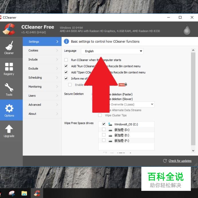This screenshot has width=198, height=198.
Task: Select the Settings menu item
Action: (x=42, y=41)
